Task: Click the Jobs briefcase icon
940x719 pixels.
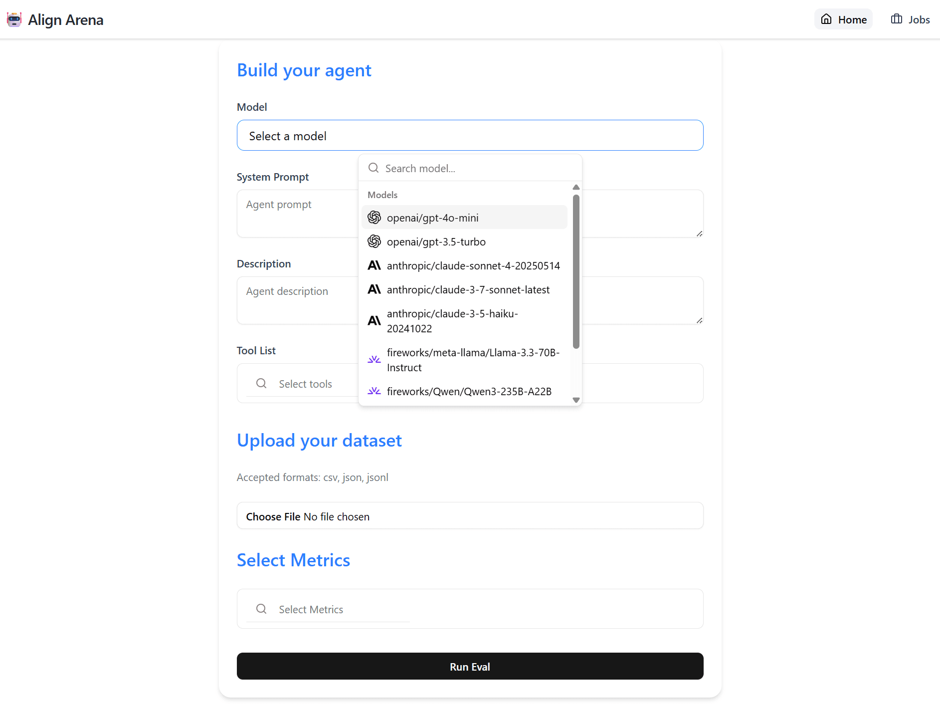Action: (x=897, y=19)
